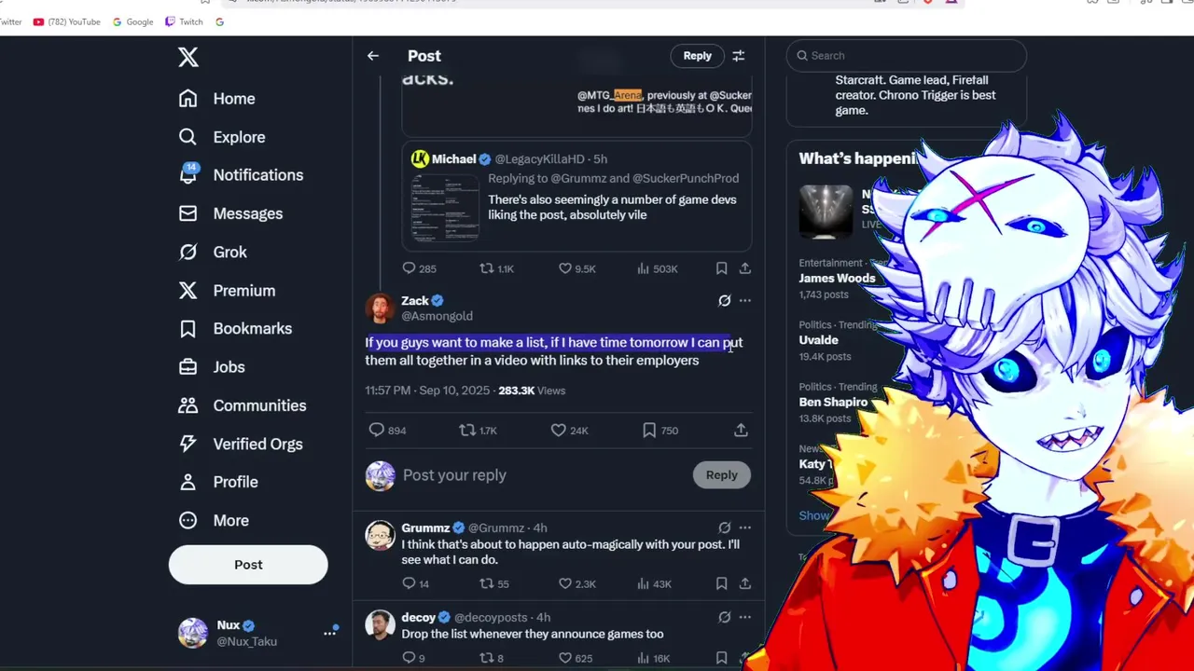Click Grok icon on Grummz reply

coord(724,527)
